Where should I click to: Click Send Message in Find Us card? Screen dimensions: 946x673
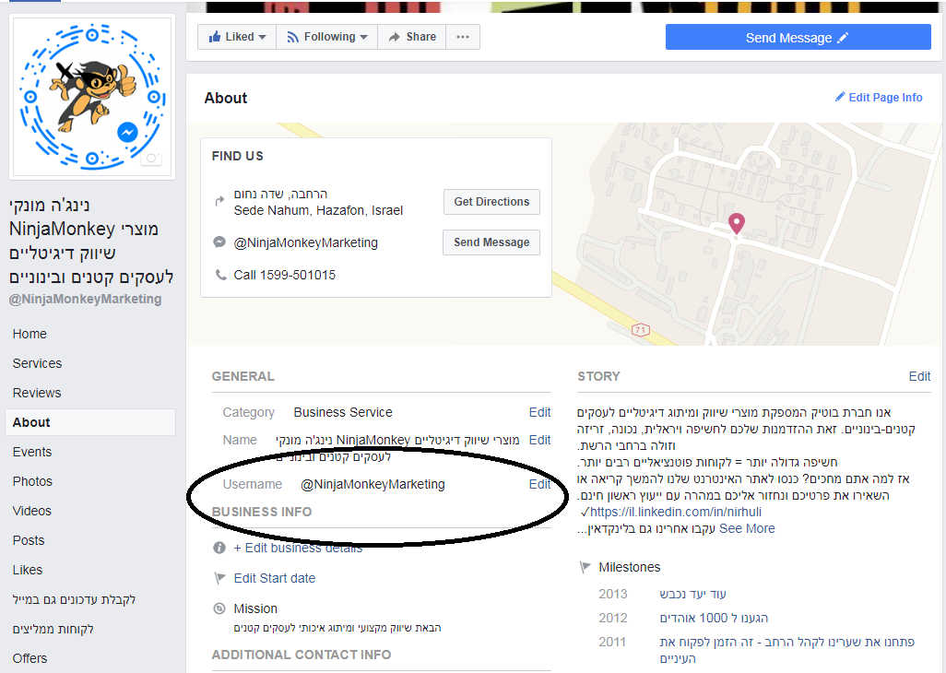pyautogui.click(x=491, y=242)
